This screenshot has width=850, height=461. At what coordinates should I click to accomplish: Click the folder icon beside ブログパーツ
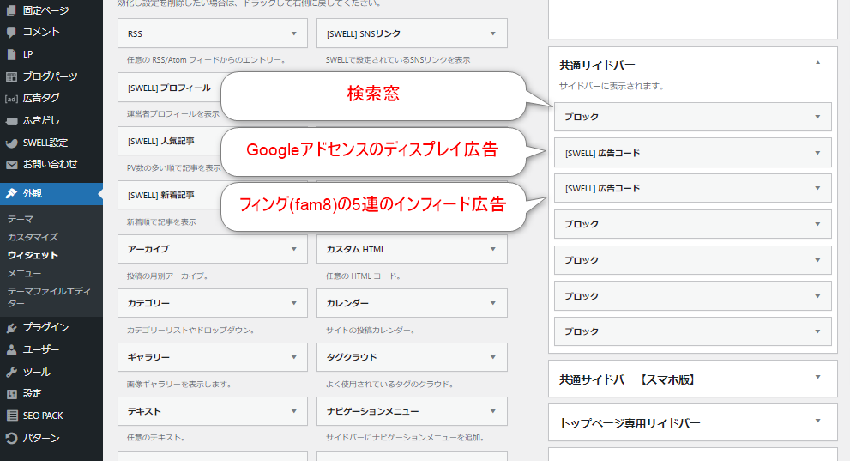11,76
